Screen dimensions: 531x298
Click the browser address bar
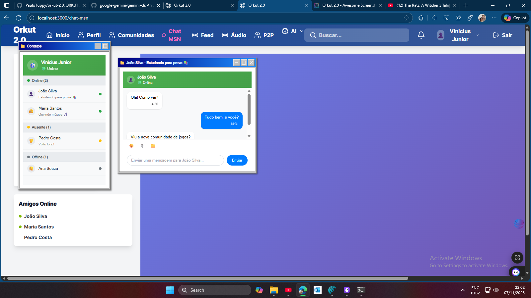click(x=219, y=18)
